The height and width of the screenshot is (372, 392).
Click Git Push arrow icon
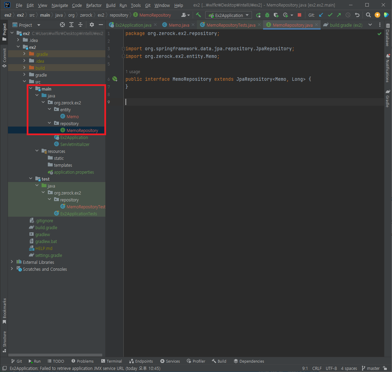(339, 15)
